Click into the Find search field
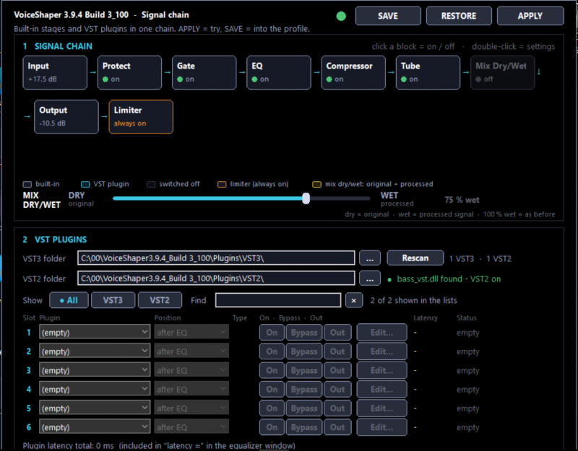Image resolution: width=578 pixels, height=451 pixels. click(278, 300)
